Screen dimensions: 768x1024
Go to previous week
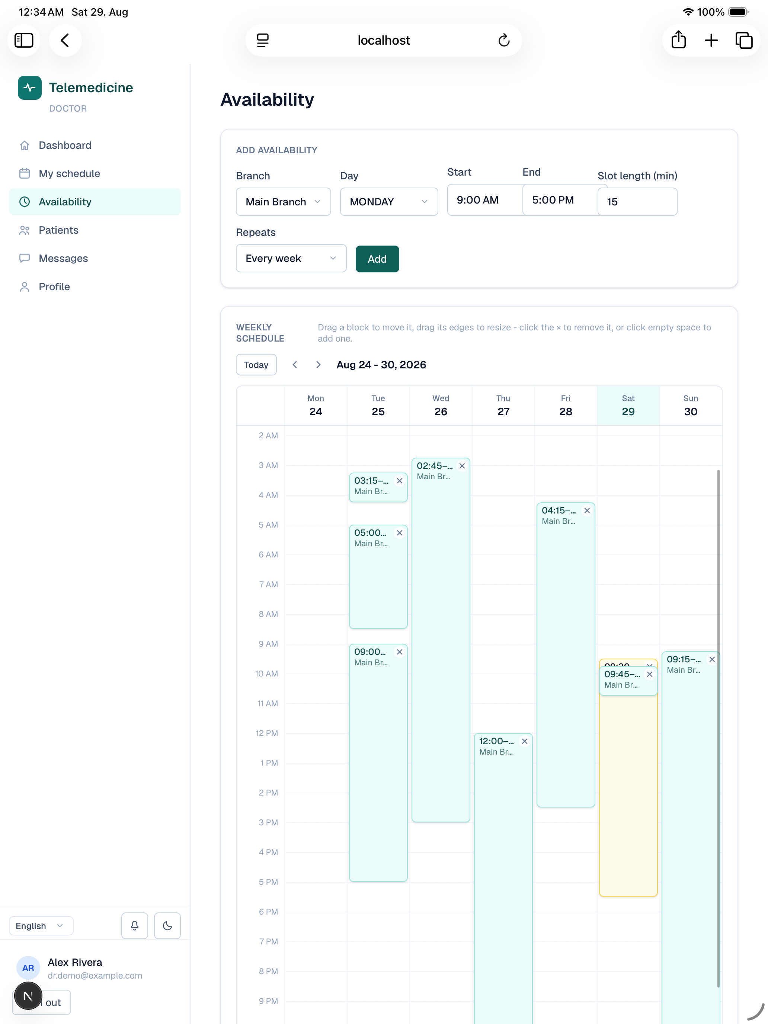[295, 365]
